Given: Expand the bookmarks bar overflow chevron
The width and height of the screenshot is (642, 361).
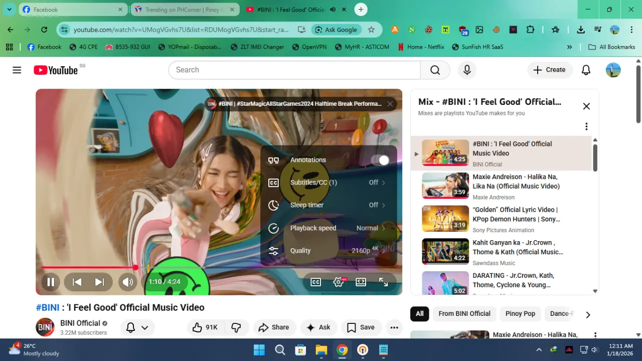Looking at the screenshot, I should 569,47.
